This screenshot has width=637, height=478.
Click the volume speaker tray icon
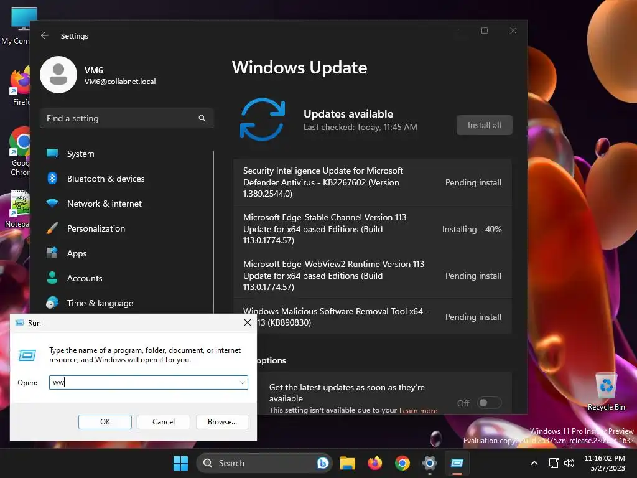(x=569, y=463)
